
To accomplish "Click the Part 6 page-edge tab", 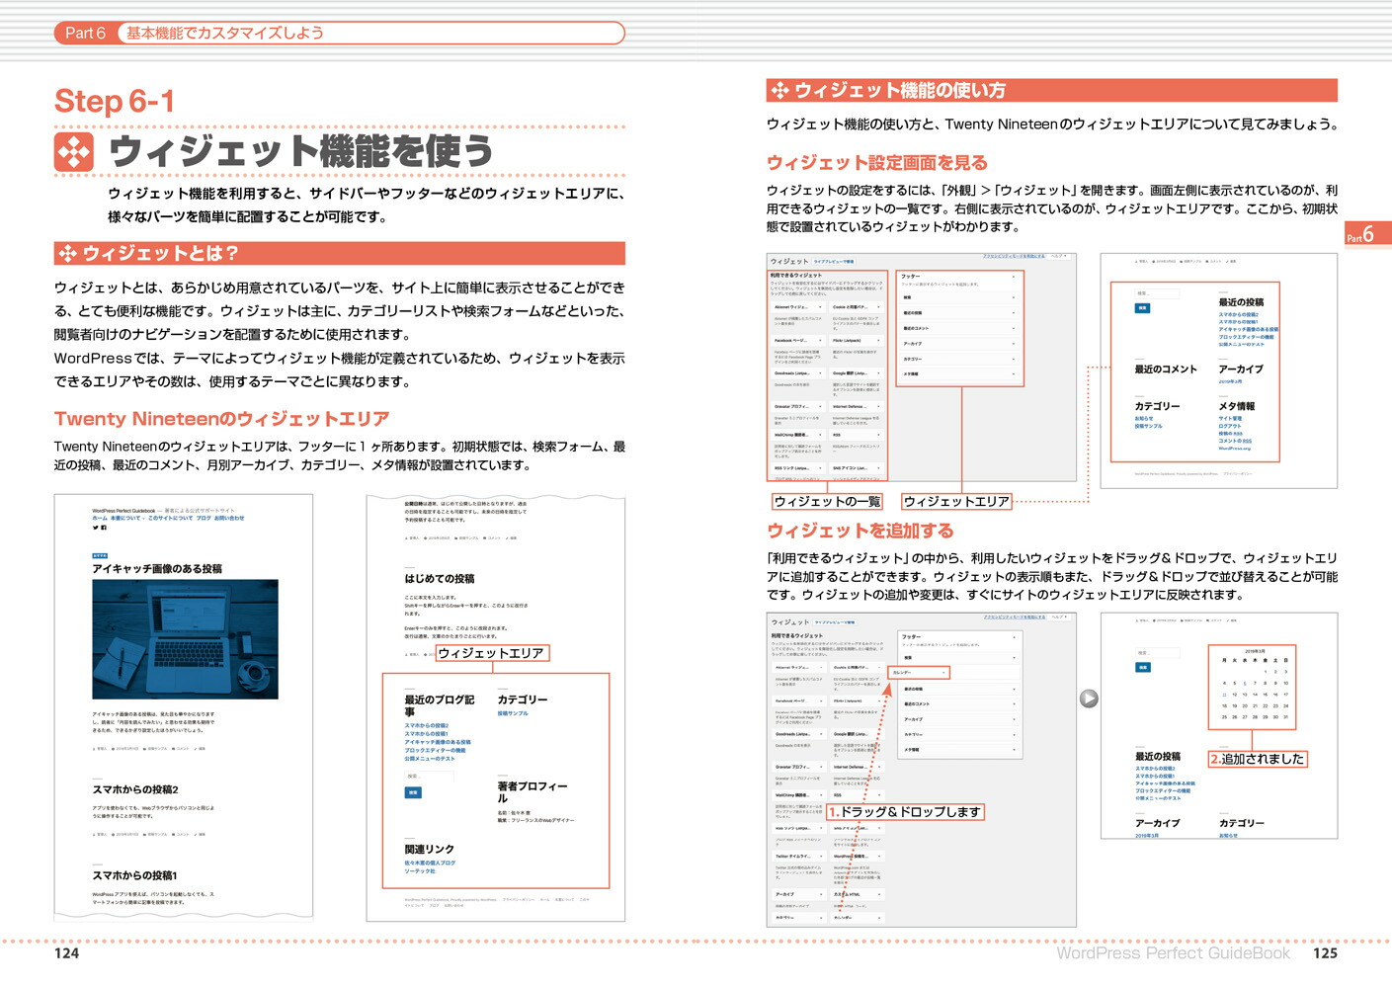I will tap(1366, 234).
